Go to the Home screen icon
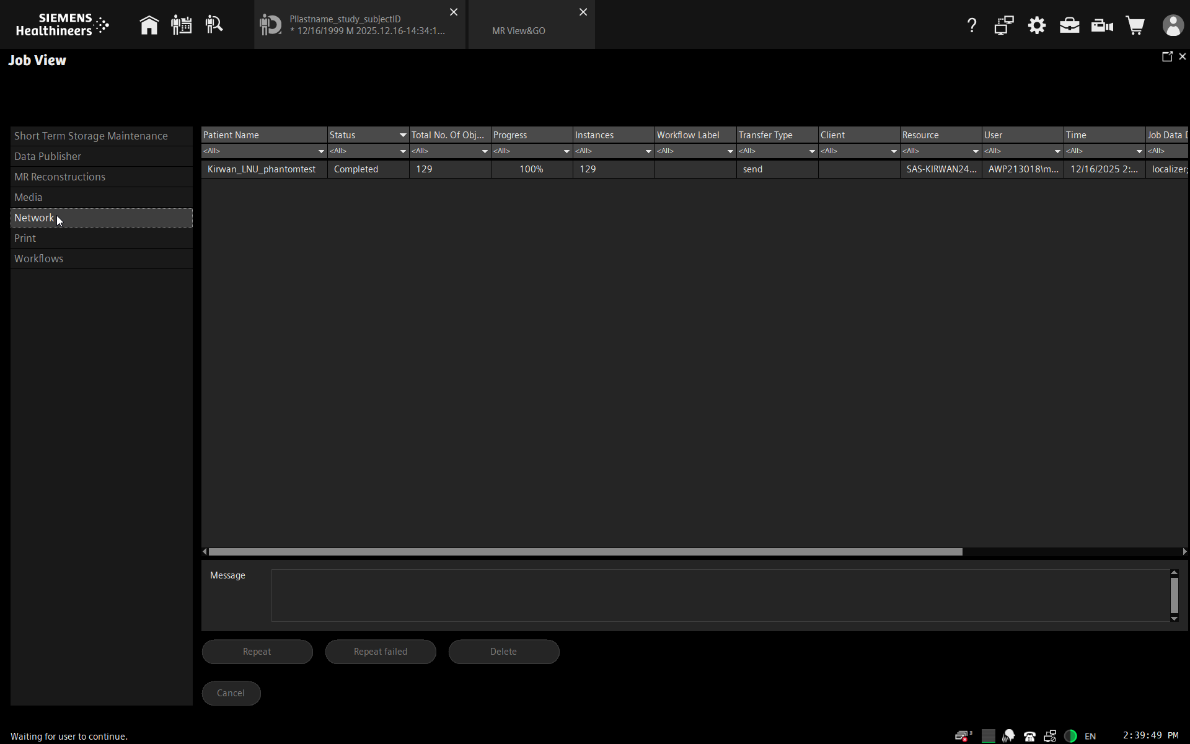 coord(149,25)
